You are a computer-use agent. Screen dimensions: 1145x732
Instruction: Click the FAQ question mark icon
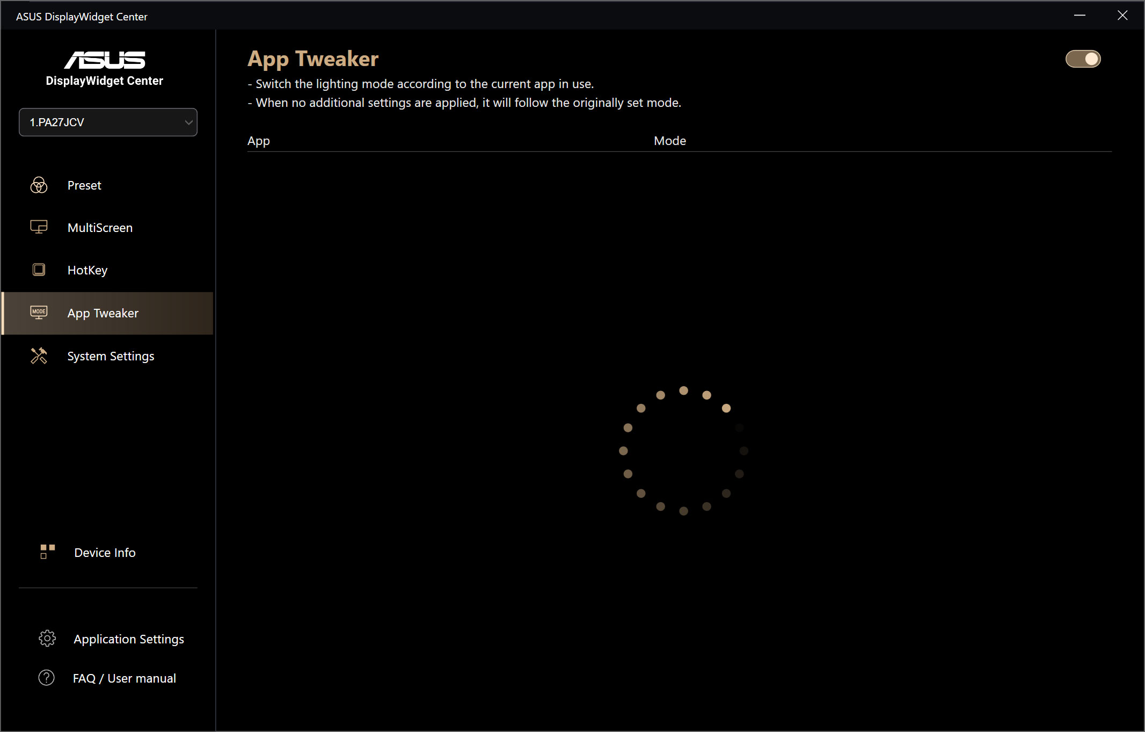point(47,678)
